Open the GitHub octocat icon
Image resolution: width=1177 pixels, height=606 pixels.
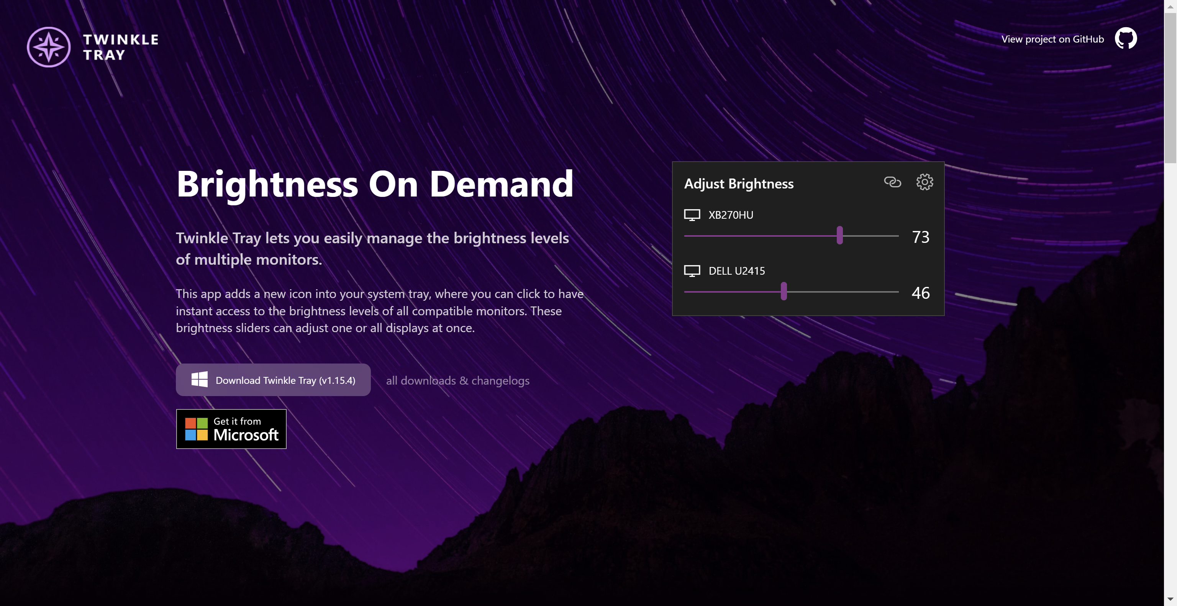(1125, 38)
